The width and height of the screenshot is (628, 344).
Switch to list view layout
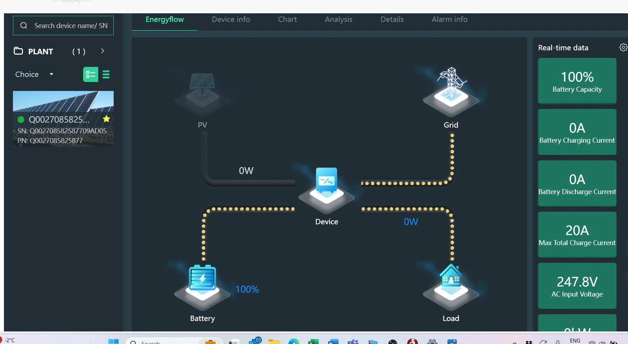(106, 74)
